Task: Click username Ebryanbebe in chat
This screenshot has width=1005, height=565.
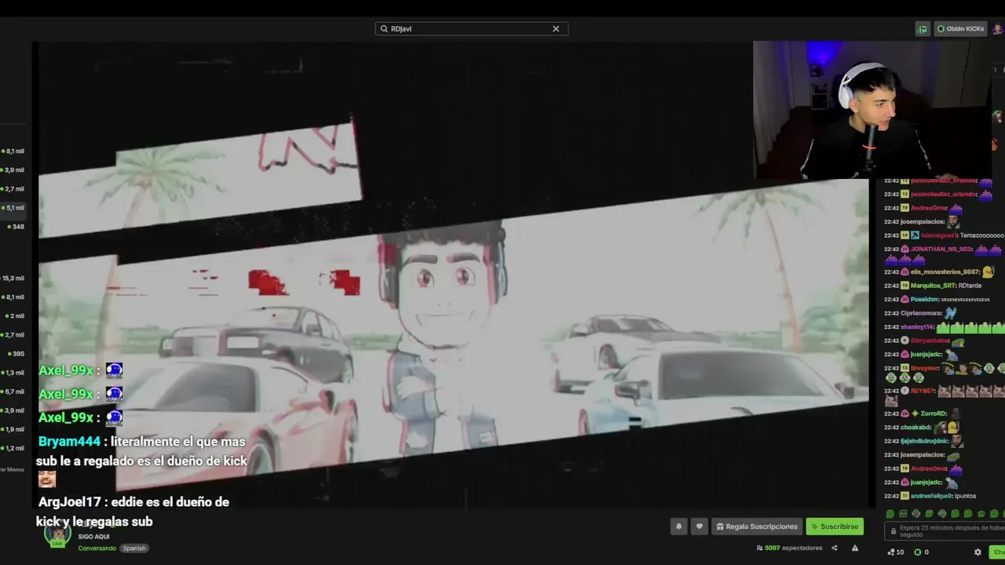Action: [x=930, y=341]
